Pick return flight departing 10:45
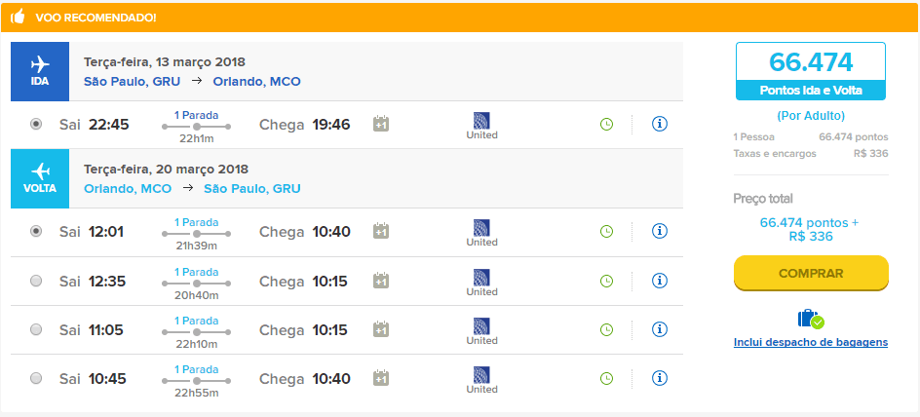Image resolution: width=920 pixels, height=417 pixels. pyautogui.click(x=36, y=378)
